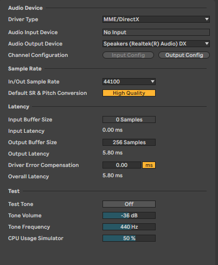The image size is (218, 265).
Task: Click the Audio Output Device label
Action: click(35, 44)
